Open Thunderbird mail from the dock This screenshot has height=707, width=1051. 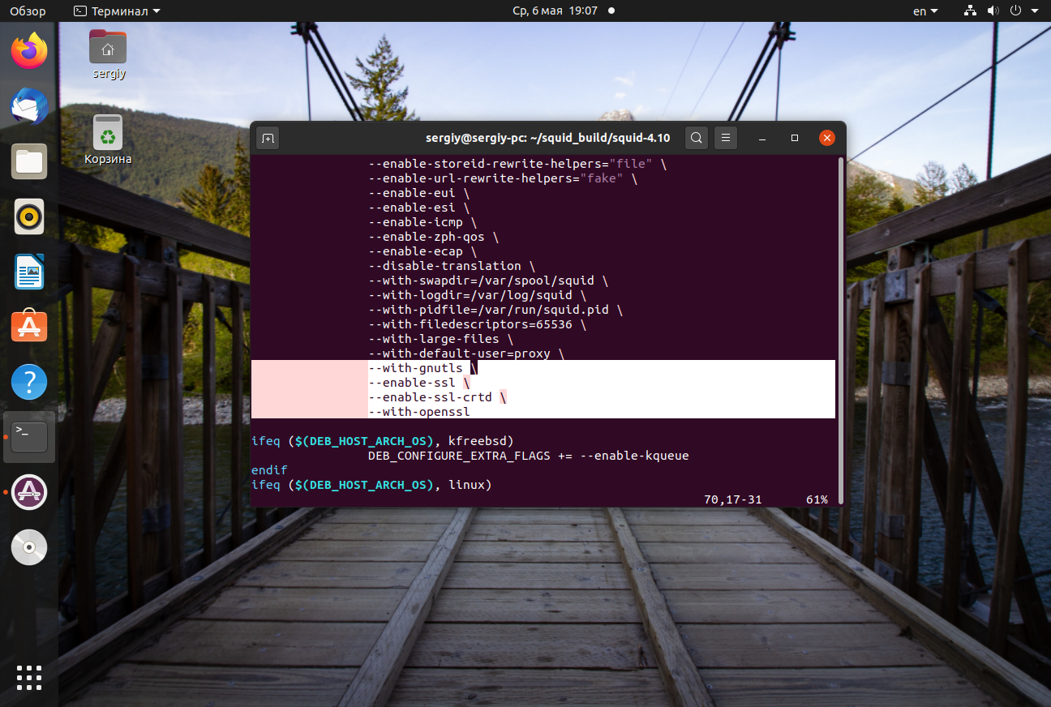(x=29, y=106)
